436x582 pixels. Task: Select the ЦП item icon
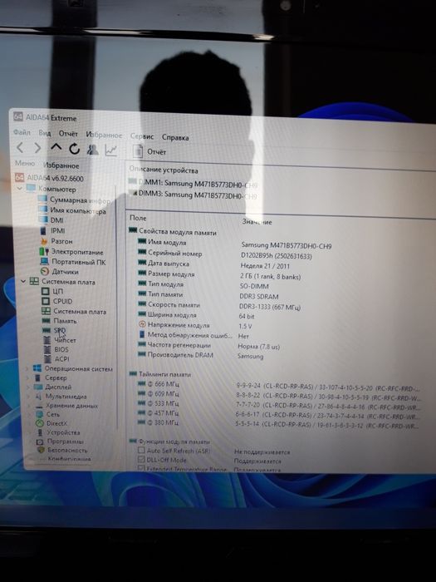[x=46, y=291]
